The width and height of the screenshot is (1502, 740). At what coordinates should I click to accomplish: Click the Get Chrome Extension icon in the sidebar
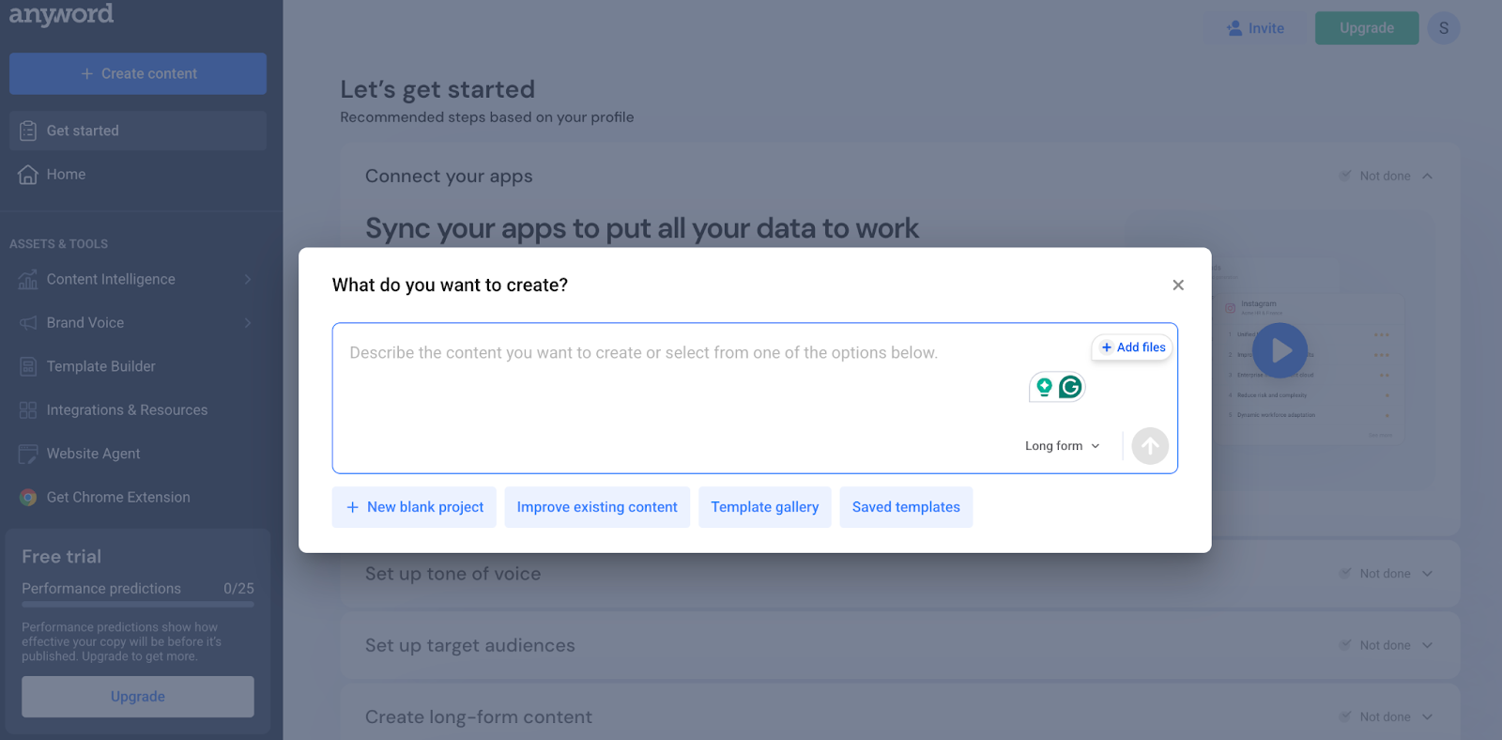pos(28,498)
